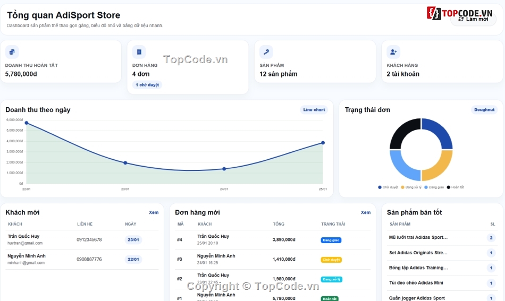This screenshot has width=505, height=301.
Task: Click the 25/01 data point on line chart
Action: pos(323,143)
